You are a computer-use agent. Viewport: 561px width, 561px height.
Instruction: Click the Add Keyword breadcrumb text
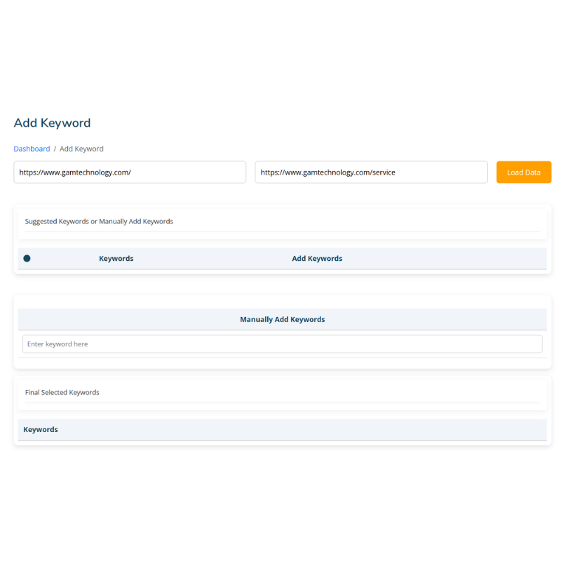point(81,149)
